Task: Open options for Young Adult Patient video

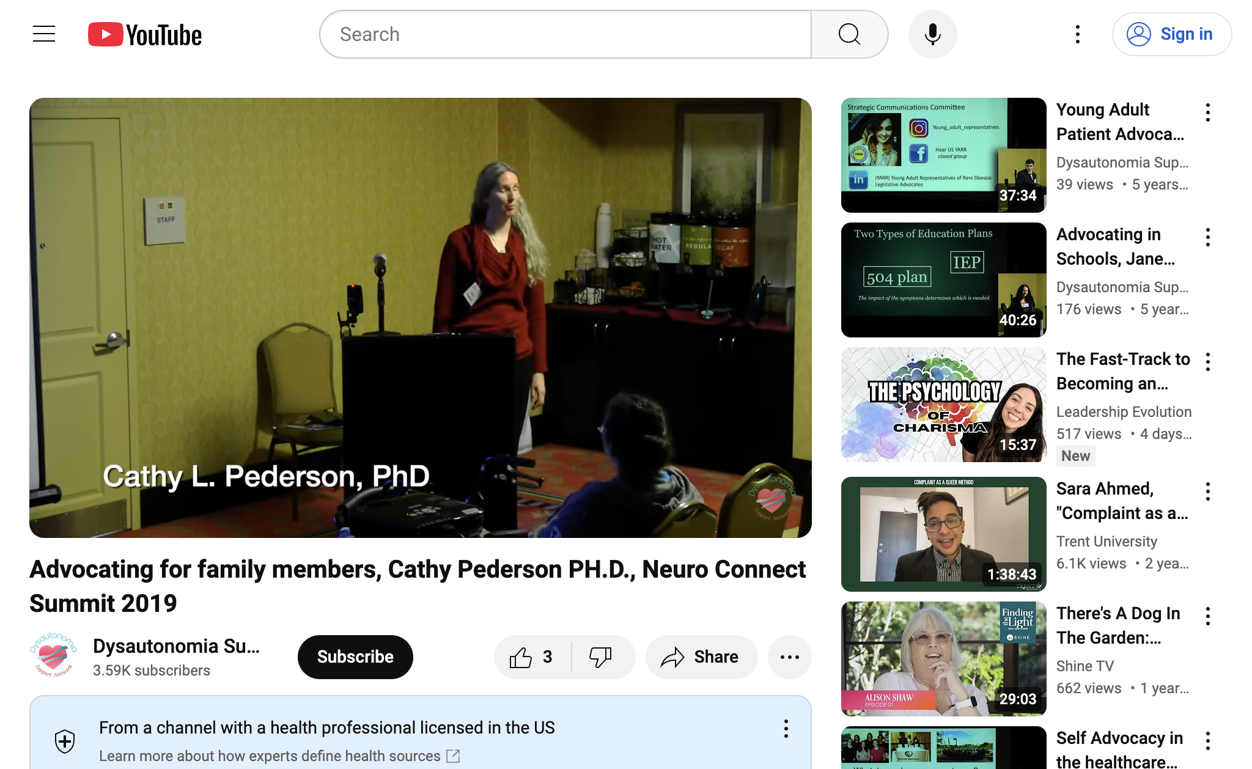Action: [x=1208, y=112]
